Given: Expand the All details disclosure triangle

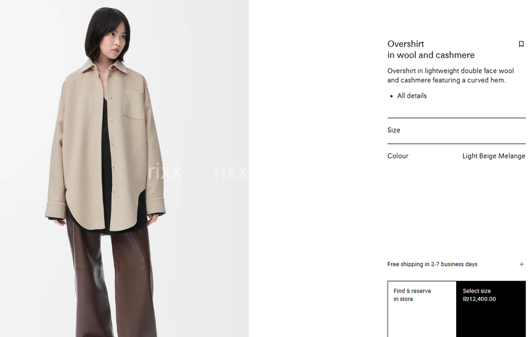Looking at the screenshot, I should 392,96.
